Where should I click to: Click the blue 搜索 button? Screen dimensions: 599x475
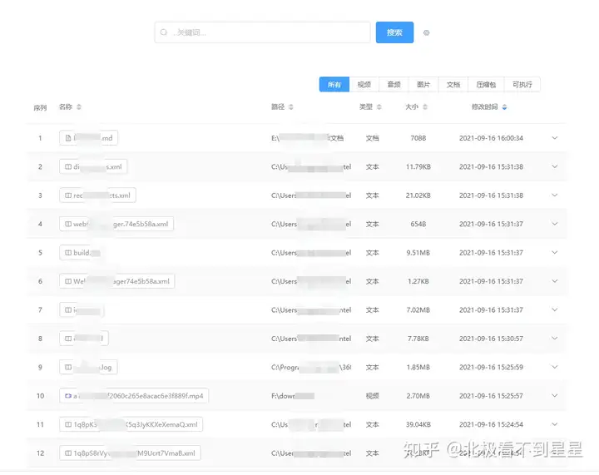coord(394,32)
